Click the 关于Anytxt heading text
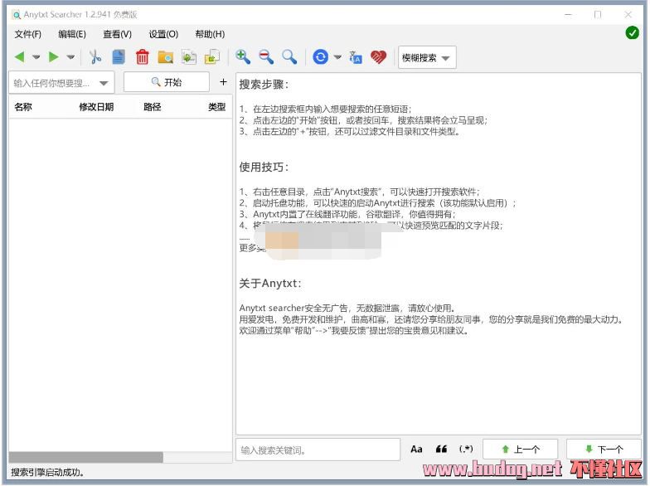This screenshot has width=650, height=486. pyautogui.click(x=270, y=284)
